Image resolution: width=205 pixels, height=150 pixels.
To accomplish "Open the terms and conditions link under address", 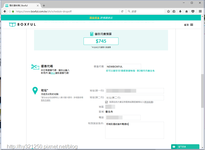I will click(x=45, y=100).
